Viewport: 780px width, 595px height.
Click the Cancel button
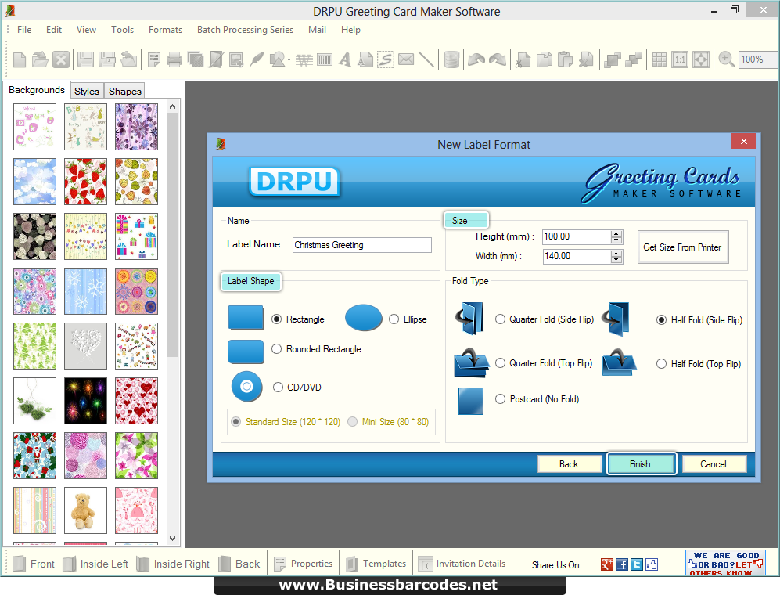coord(714,464)
